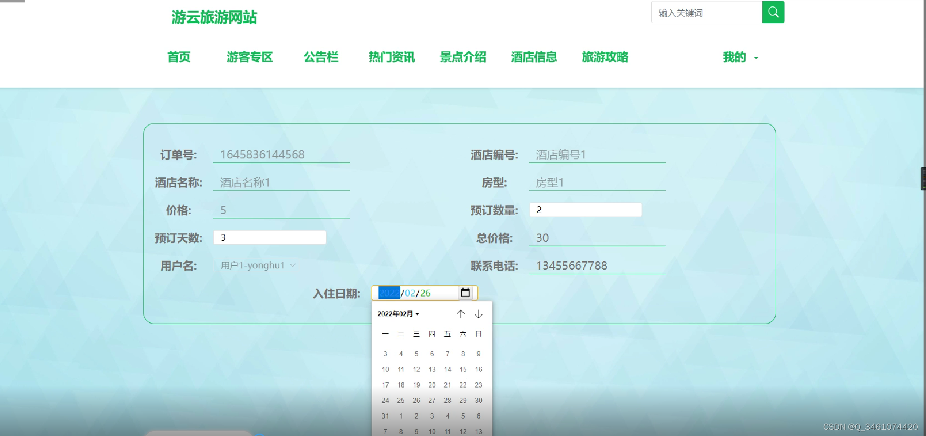
Task: Open the 首页 nav item
Action: [x=179, y=57]
